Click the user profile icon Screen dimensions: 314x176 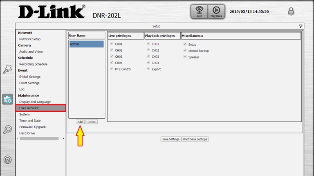(x=291, y=11)
